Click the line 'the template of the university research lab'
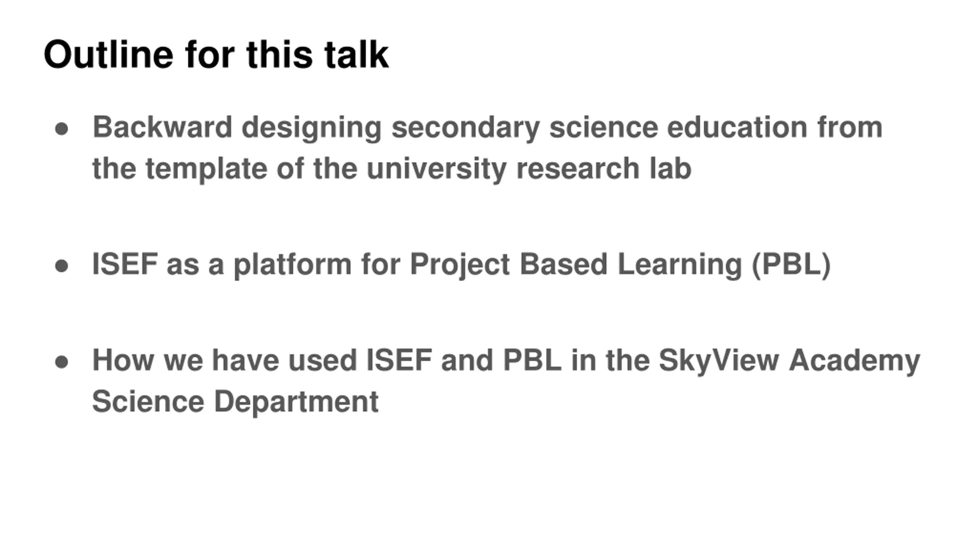This screenshot has height=550, width=978. tap(392, 169)
